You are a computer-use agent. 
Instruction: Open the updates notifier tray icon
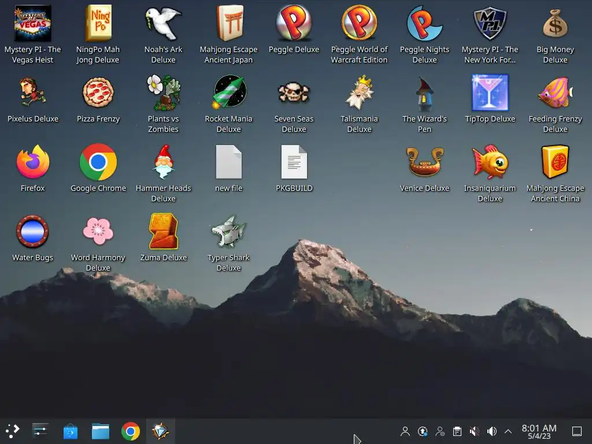423,431
